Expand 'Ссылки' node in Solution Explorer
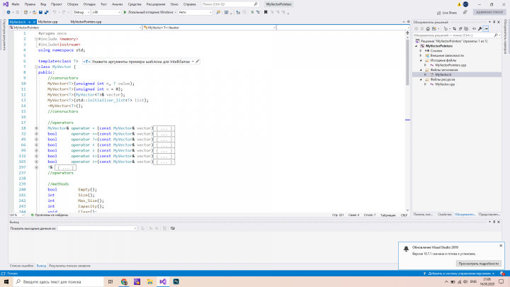Image resolution: width=510 pixels, height=287 pixels. click(421, 51)
